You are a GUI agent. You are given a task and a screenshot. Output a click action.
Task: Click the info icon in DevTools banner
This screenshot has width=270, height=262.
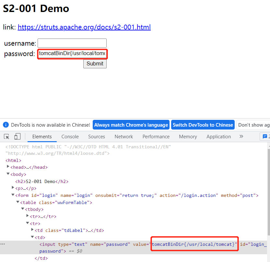coord(6,125)
